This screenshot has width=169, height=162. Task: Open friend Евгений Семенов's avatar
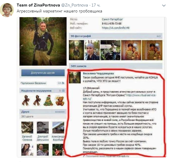[x=27, y=127]
